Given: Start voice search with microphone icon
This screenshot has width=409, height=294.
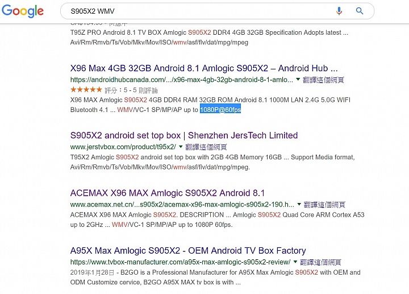Looking at the screenshot, I should (x=339, y=11).
